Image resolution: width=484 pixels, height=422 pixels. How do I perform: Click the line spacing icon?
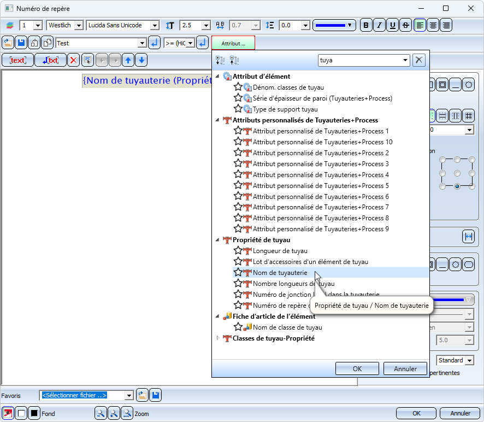pyautogui.click(x=270, y=25)
